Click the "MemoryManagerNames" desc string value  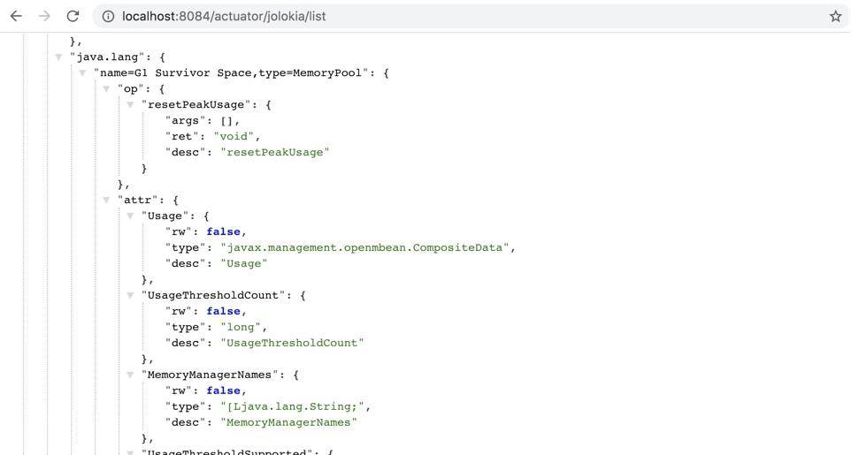click(x=288, y=422)
